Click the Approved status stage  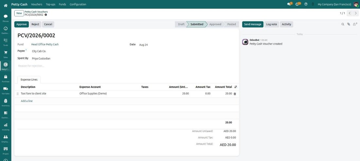click(x=215, y=24)
